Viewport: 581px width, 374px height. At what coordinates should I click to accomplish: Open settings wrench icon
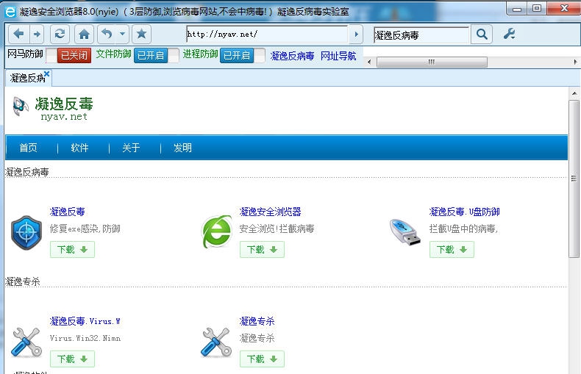(510, 34)
